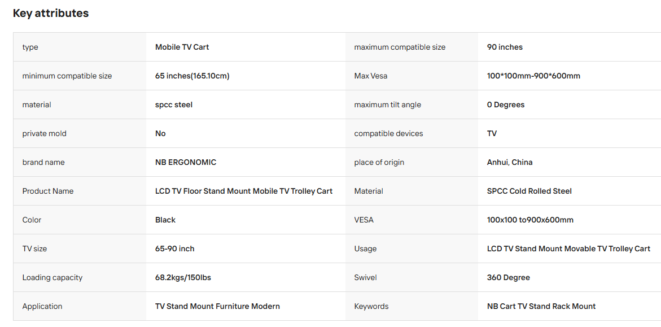The width and height of the screenshot is (661, 327).
Task: Click the NB Cart TV Stand Rack Mount keywords
Action: coord(541,306)
